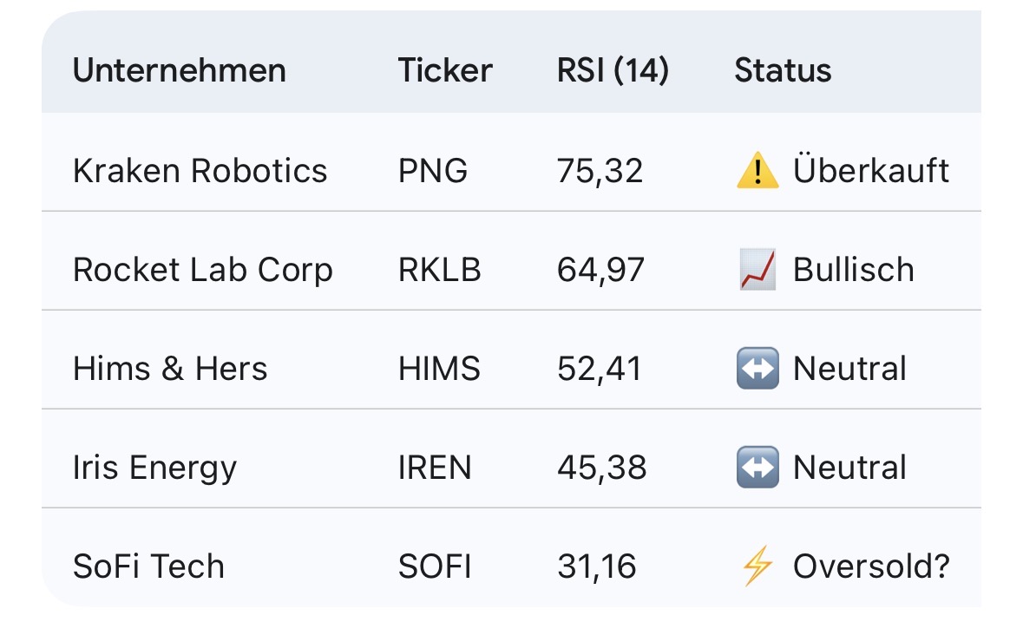
Task: Click the RKLB ticker symbol
Action: 440,270
